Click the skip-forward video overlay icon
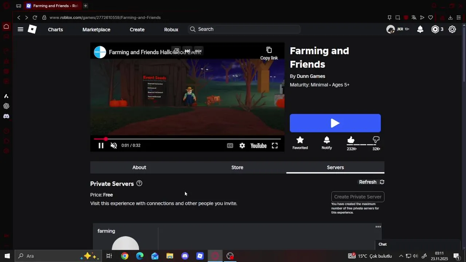 pyautogui.click(x=187, y=51)
